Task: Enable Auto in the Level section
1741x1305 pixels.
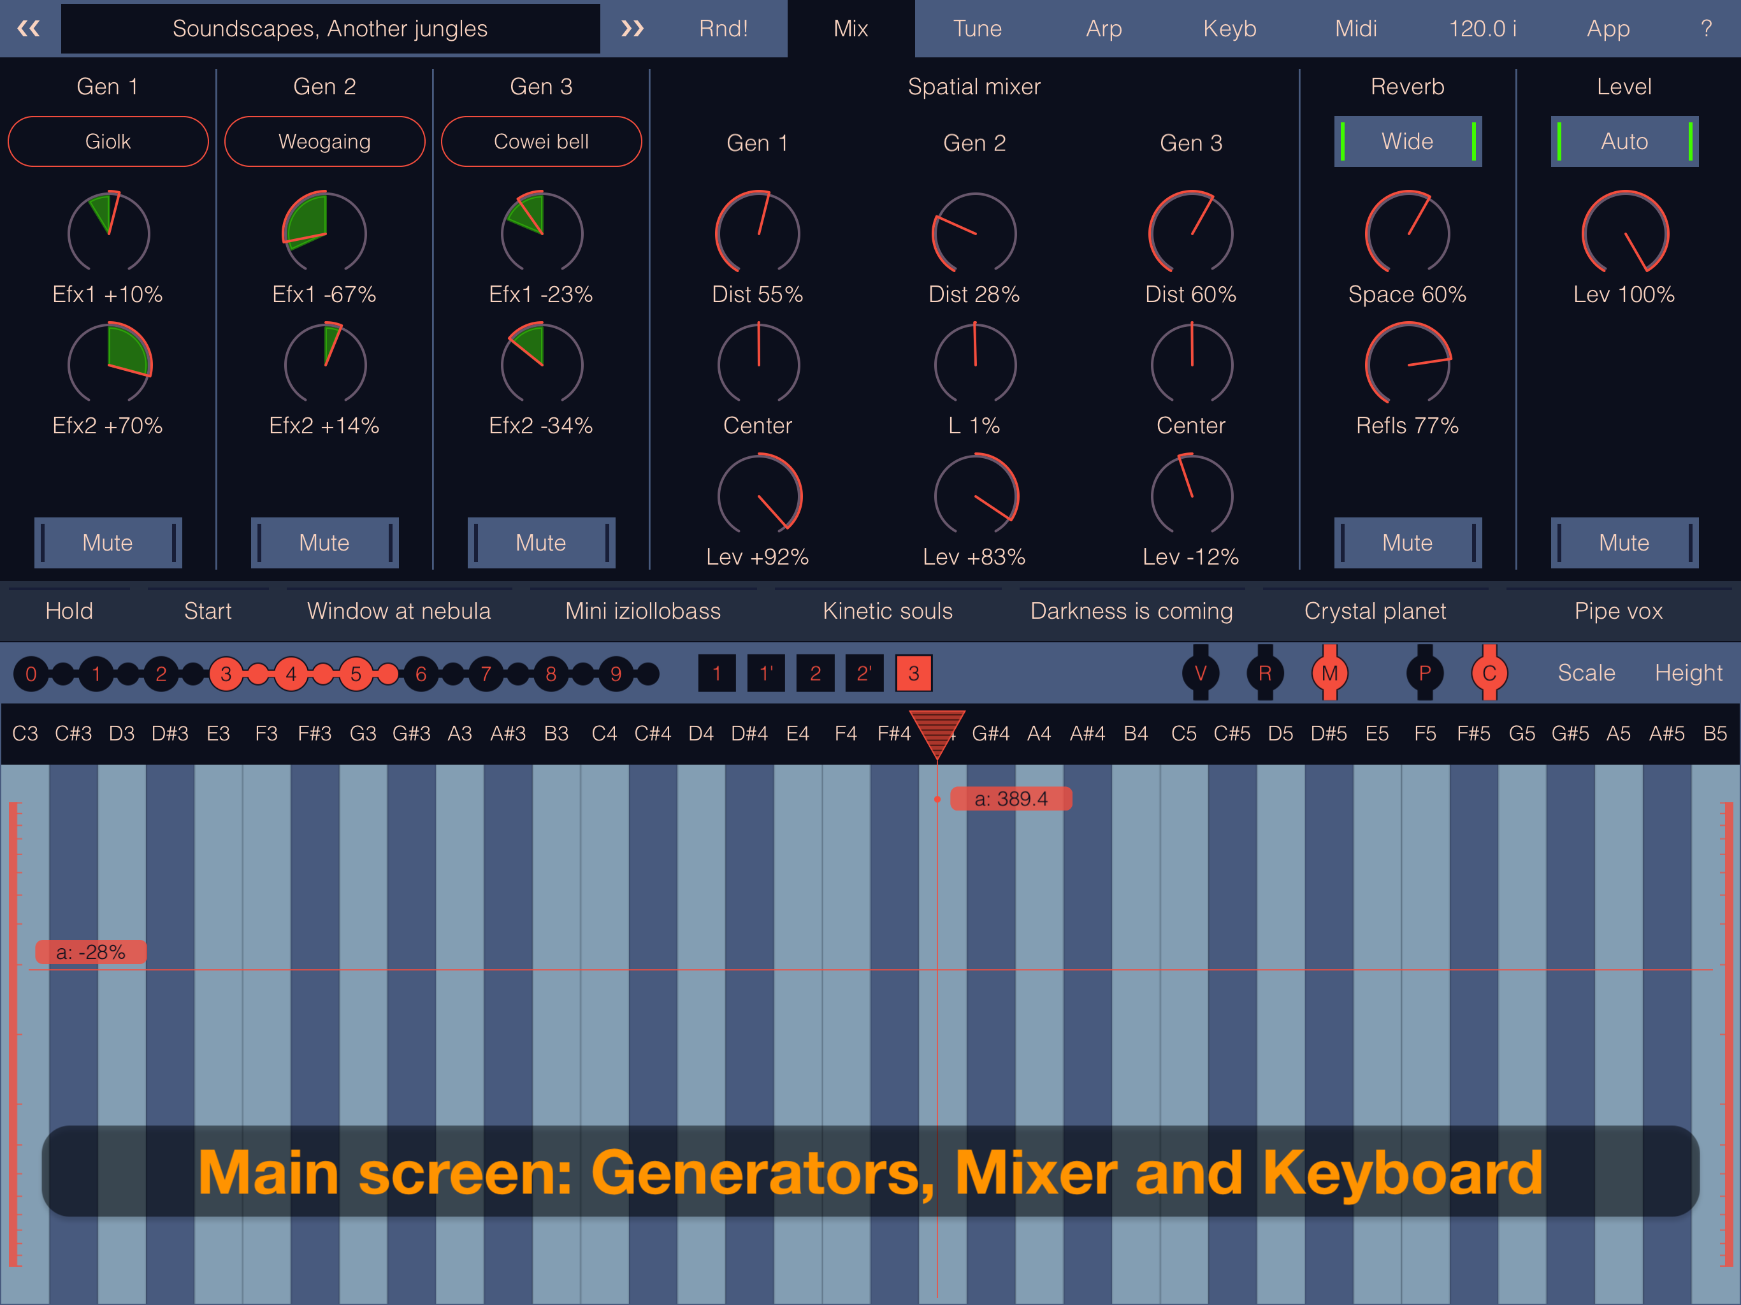Action: [1624, 141]
